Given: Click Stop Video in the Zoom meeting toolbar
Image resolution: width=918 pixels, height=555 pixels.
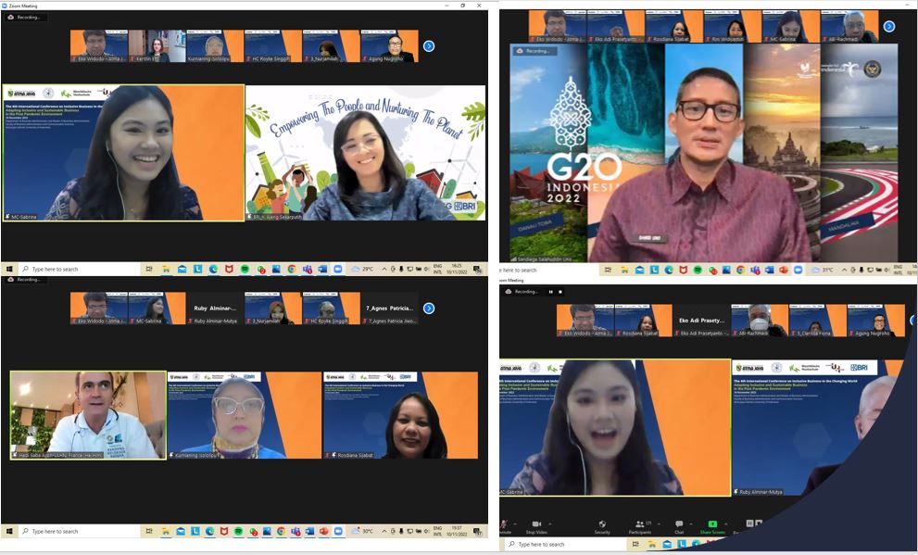Looking at the screenshot, I should 536,527.
